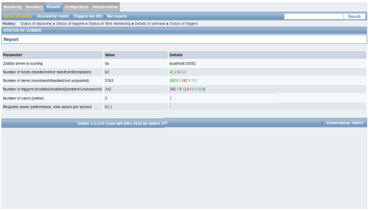
Task: Open the Inventory tab
Action: click(x=34, y=7)
